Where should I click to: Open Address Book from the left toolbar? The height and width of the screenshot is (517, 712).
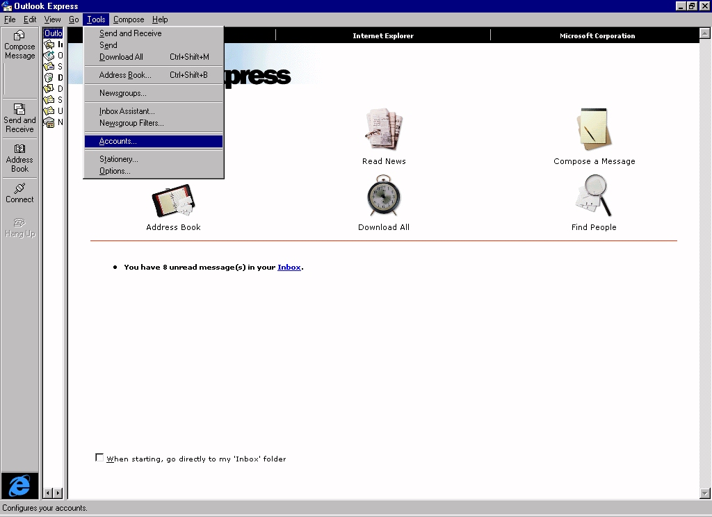19,158
